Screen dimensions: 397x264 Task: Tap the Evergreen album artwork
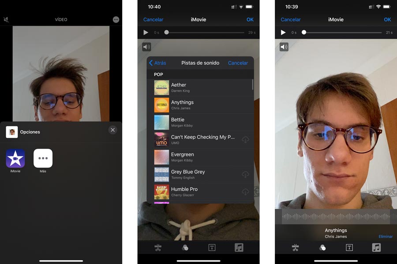point(161,157)
